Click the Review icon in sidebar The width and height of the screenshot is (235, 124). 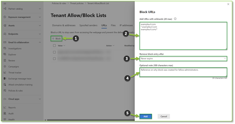click(x=5, y=61)
